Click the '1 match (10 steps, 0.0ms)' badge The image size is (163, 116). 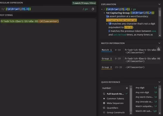tap(84, 3)
